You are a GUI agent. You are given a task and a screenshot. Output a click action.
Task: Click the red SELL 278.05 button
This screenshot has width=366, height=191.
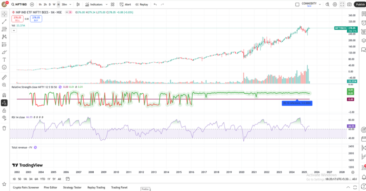point(17,19)
